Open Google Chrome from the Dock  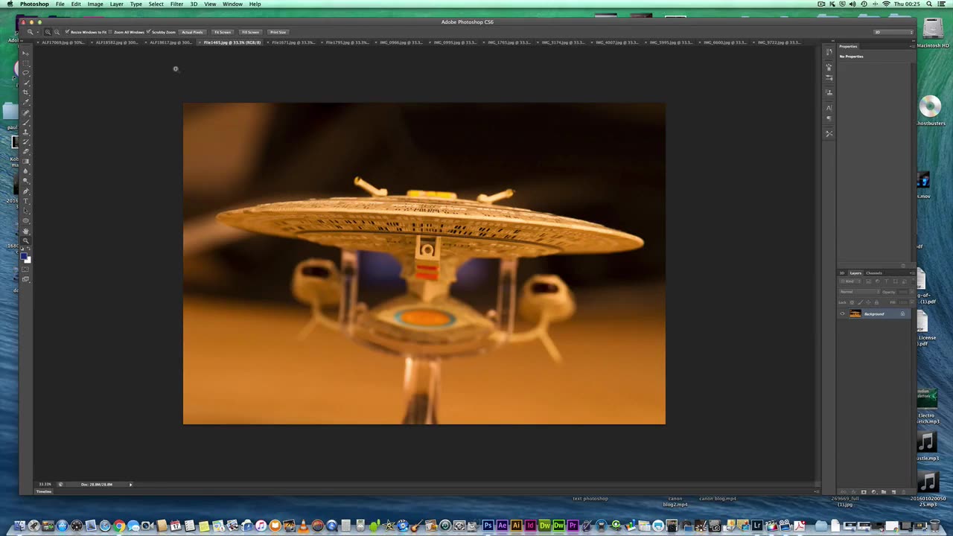pos(119,526)
